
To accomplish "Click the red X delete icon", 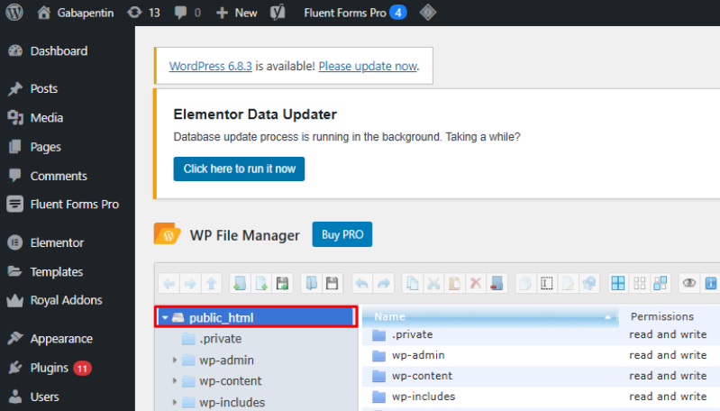I will click(475, 283).
